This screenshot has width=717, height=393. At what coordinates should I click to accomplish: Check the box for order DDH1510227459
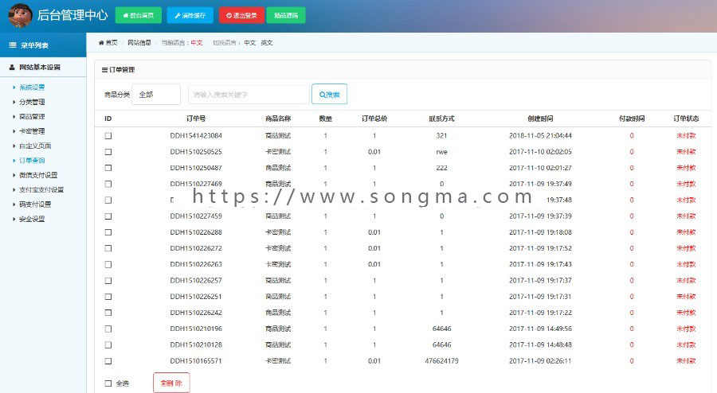tap(108, 216)
